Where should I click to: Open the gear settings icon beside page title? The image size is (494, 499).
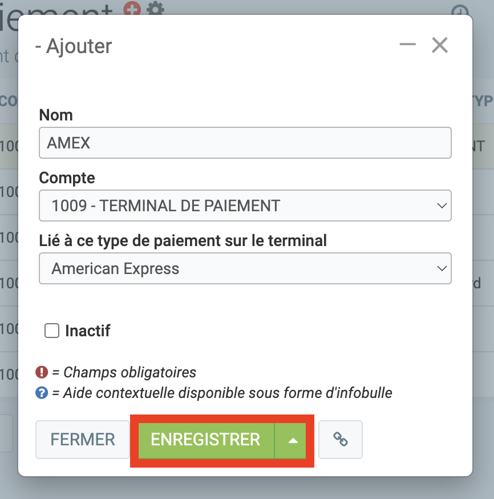(x=155, y=9)
